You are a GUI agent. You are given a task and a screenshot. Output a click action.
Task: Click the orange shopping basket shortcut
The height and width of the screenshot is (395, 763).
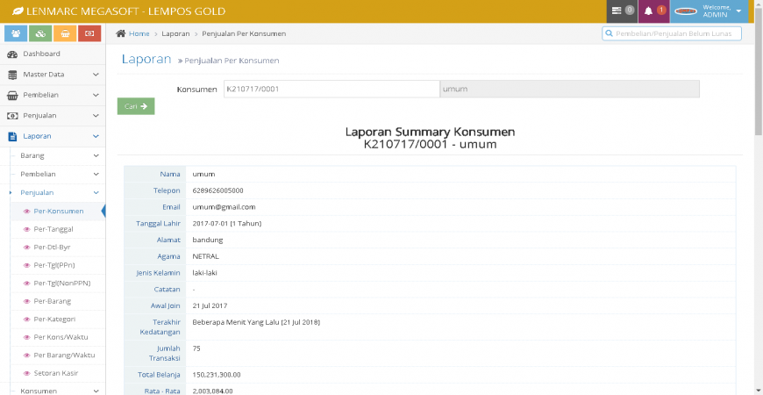[x=65, y=33]
